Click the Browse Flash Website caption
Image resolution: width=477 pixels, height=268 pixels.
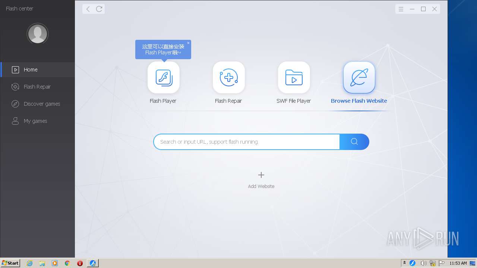coord(359,101)
